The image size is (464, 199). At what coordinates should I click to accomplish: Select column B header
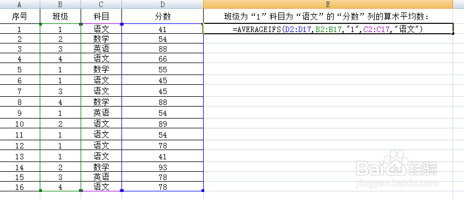(60, 4)
